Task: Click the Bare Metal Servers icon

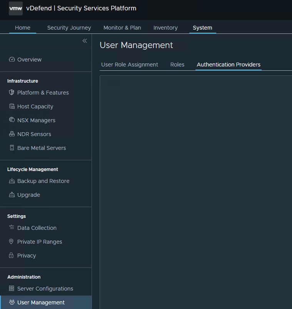Action: (x=12, y=148)
